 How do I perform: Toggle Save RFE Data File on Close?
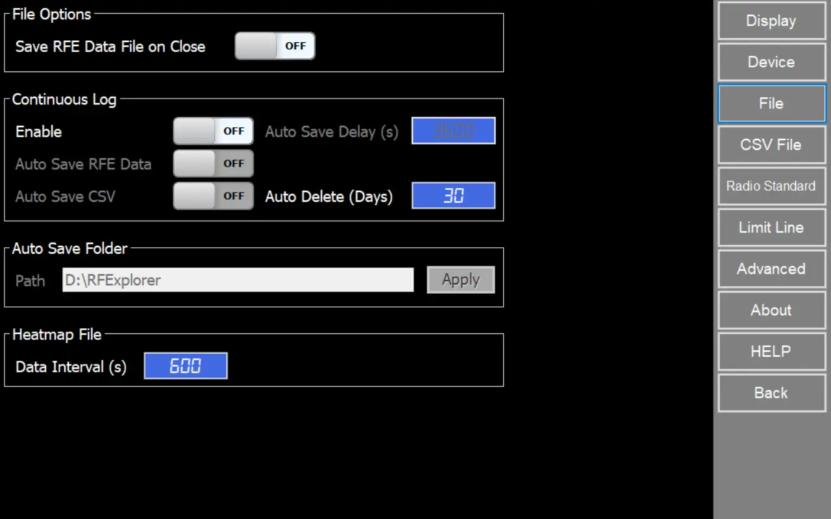point(275,46)
